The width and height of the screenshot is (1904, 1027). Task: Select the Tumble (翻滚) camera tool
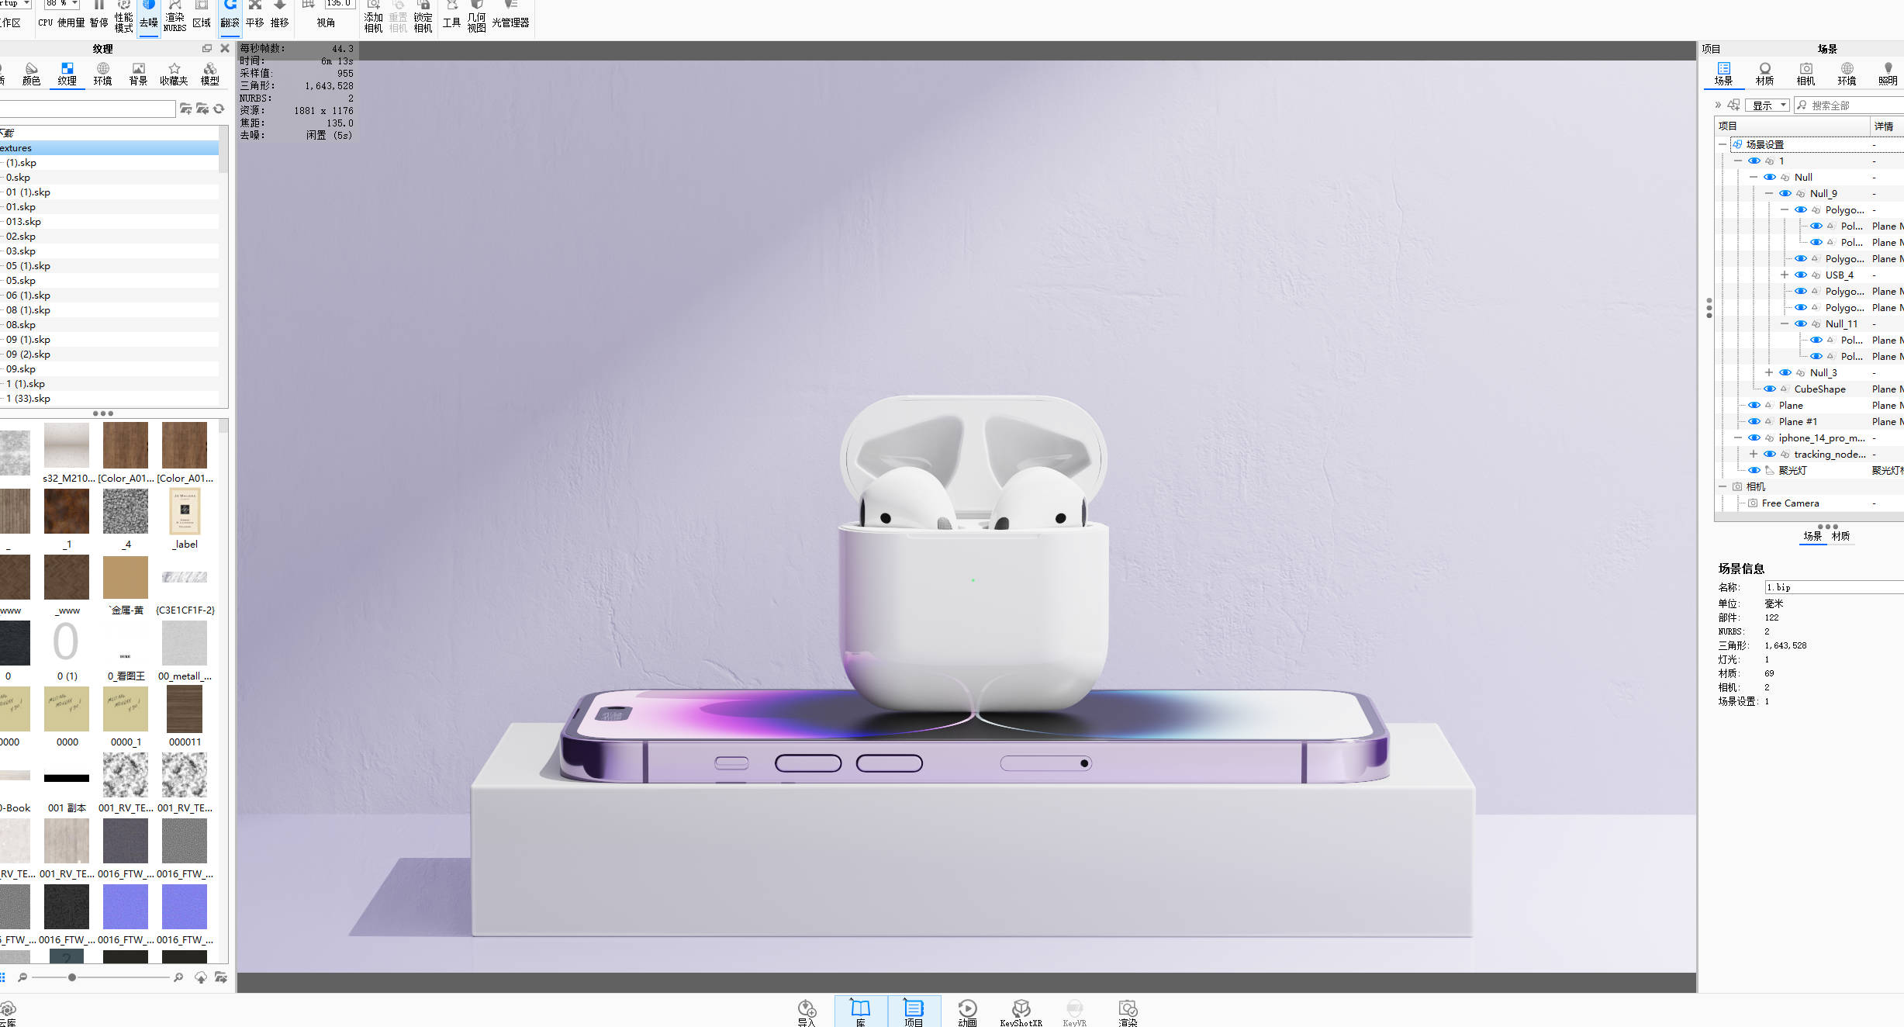pos(230,14)
